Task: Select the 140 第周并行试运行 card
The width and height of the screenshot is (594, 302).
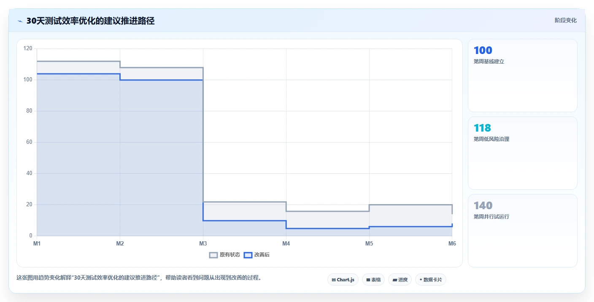Action: pyautogui.click(x=522, y=231)
